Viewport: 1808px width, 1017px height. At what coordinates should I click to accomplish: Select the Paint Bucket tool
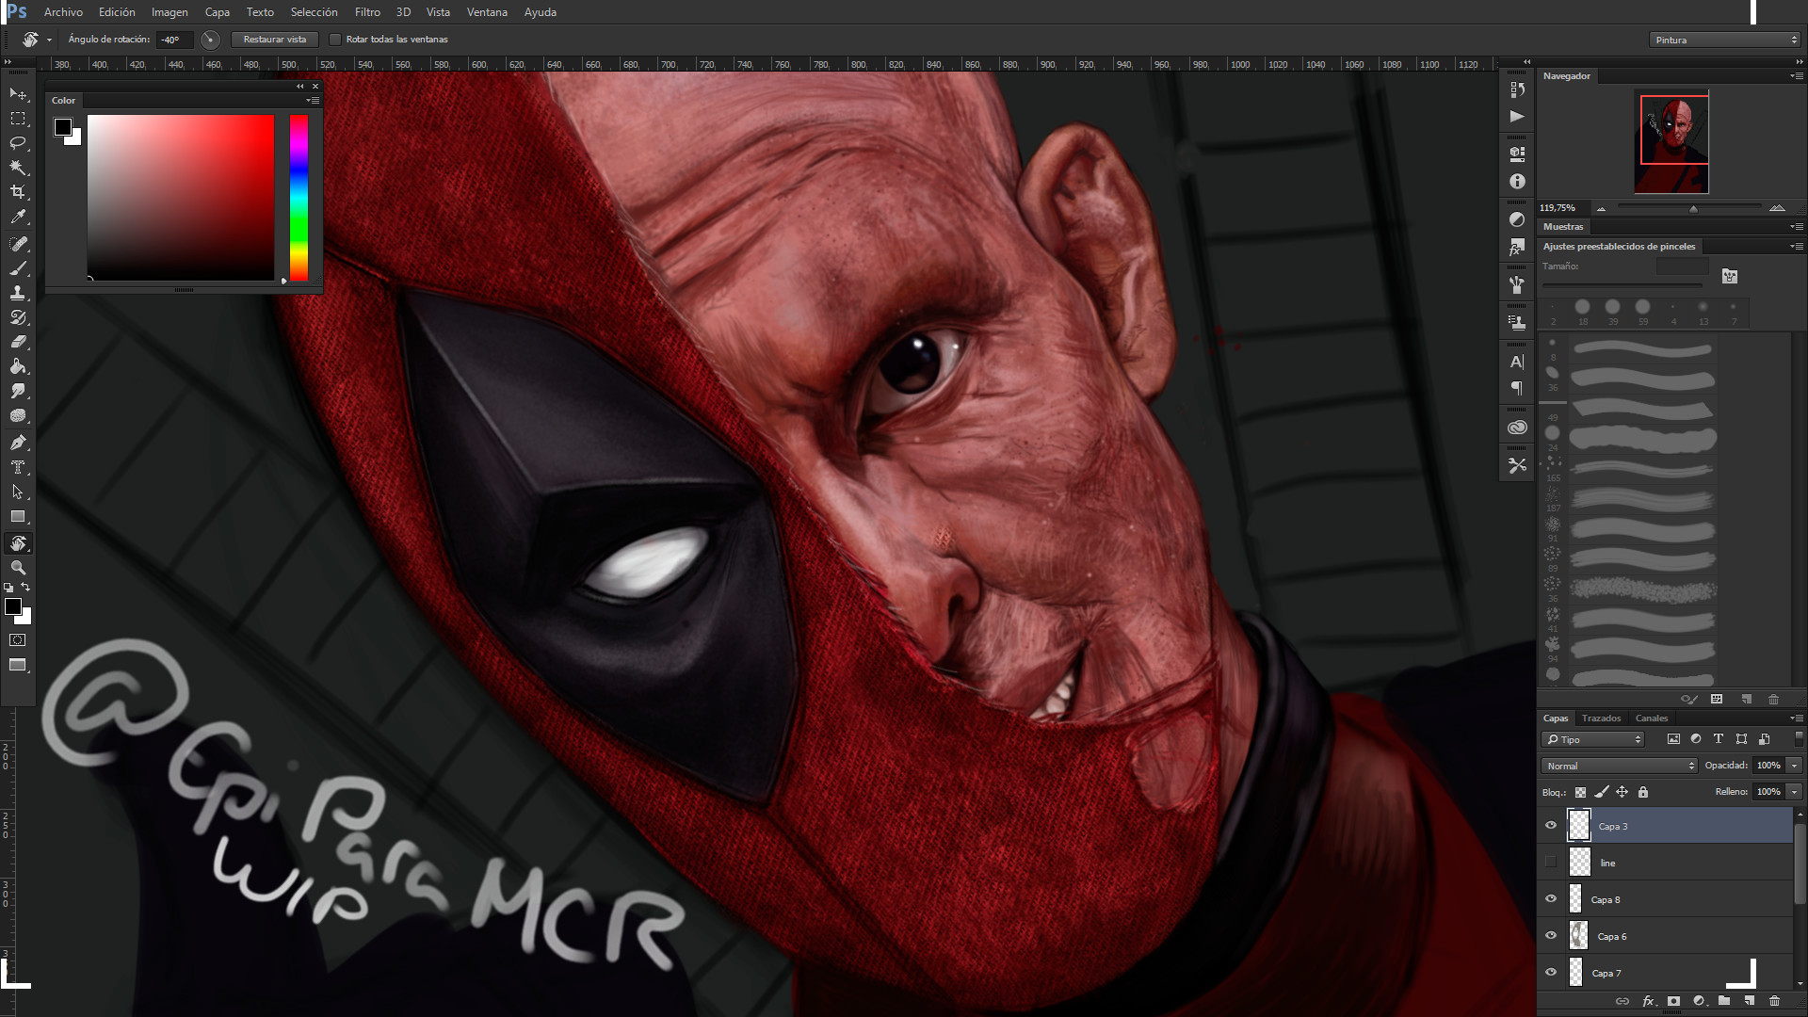point(18,366)
